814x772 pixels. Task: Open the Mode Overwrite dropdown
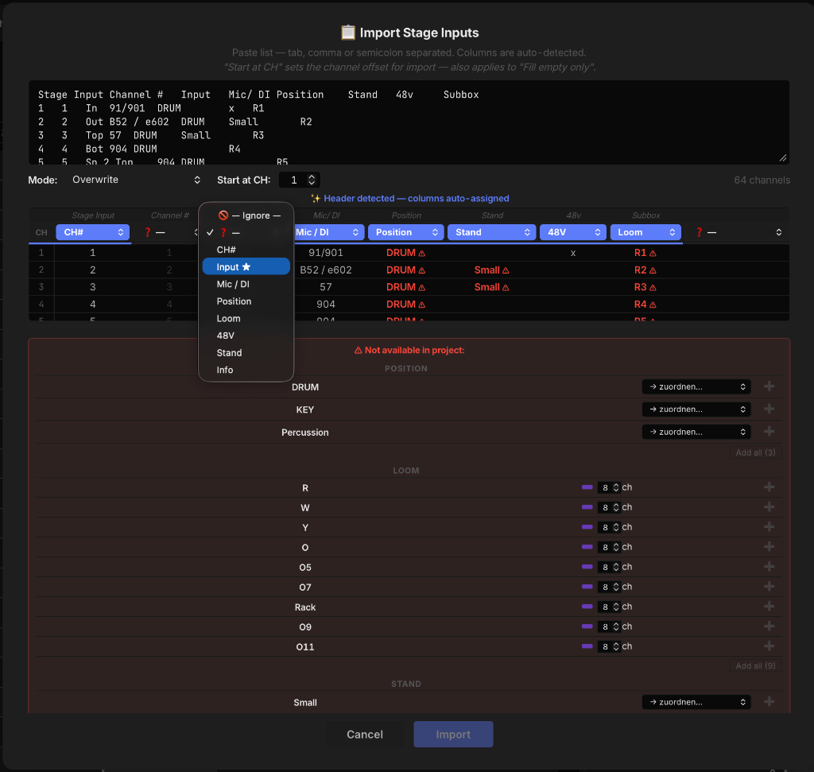coord(136,180)
